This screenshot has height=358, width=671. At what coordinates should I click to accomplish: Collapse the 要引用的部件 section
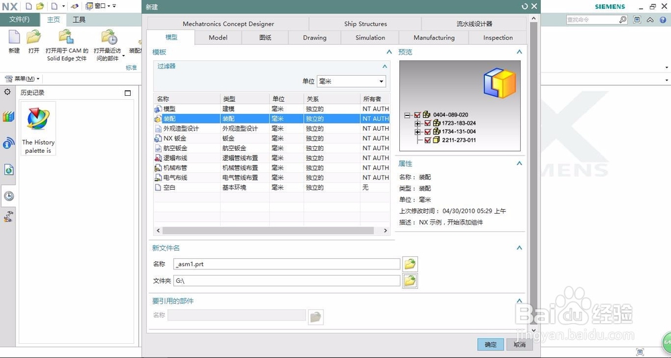click(519, 301)
